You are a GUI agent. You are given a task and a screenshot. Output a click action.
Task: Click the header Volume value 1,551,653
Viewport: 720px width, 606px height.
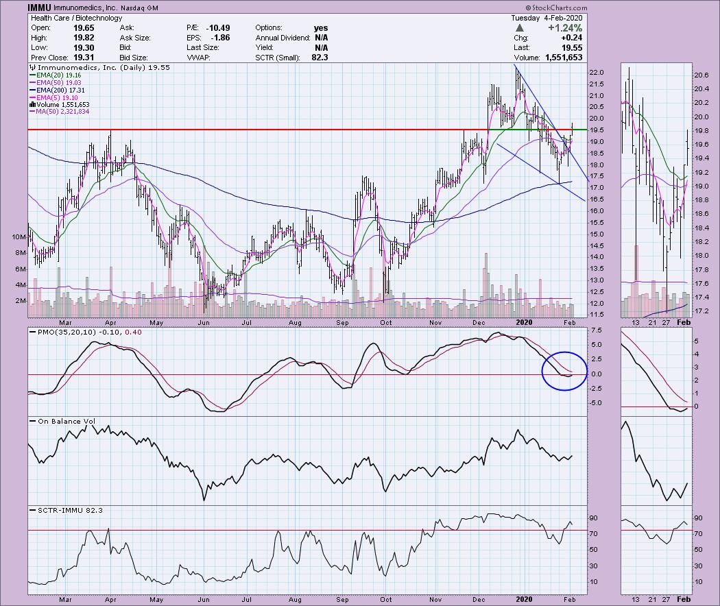click(564, 58)
